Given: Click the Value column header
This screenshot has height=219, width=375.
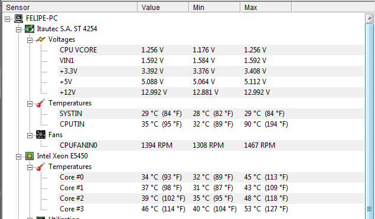Looking at the screenshot, I should (x=164, y=8).
